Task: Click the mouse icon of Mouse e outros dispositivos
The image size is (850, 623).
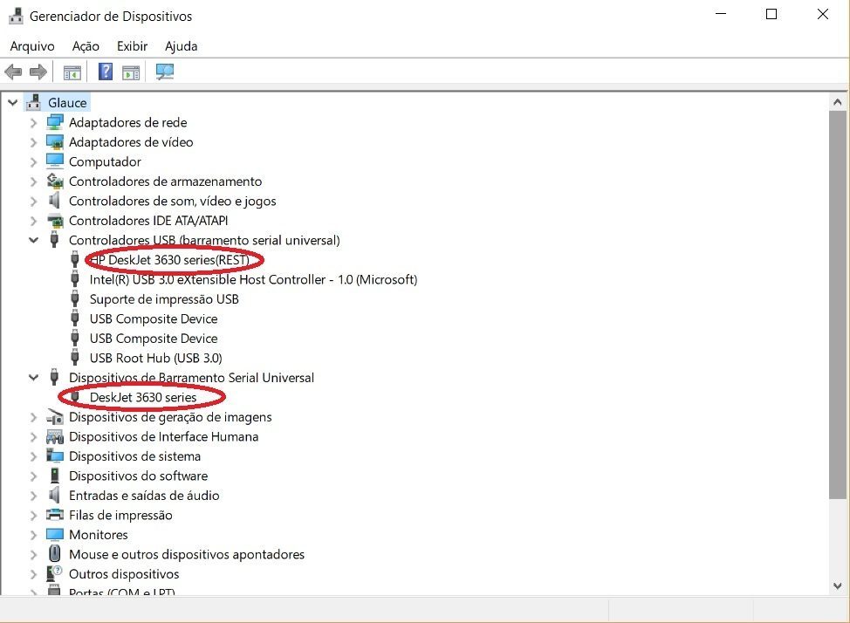Action: tap(54, 553)
